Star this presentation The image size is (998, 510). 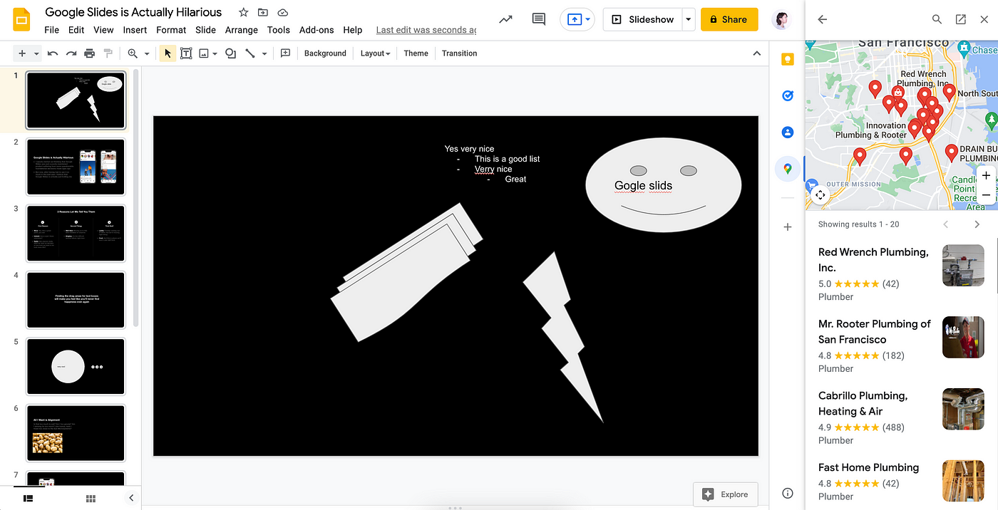coord(244,13)
